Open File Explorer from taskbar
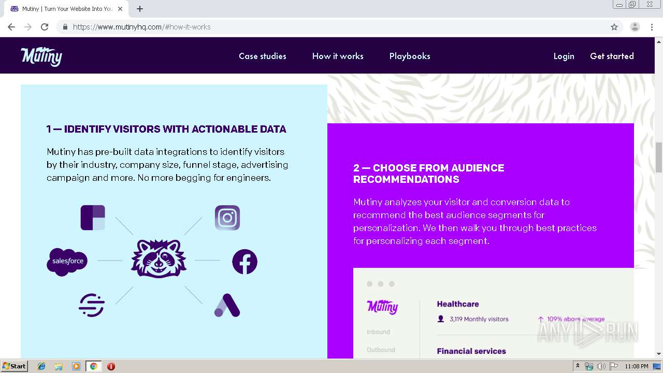This screenshot has height=373, width=663. click(59, 366)
